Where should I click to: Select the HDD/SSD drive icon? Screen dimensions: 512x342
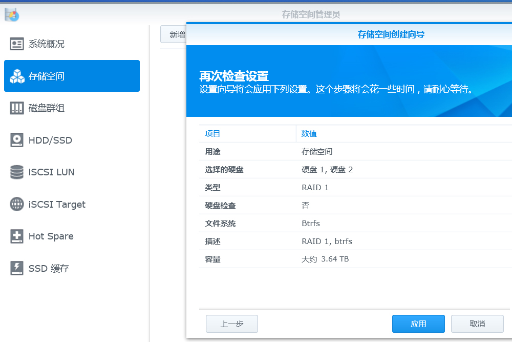coord(17,140)
